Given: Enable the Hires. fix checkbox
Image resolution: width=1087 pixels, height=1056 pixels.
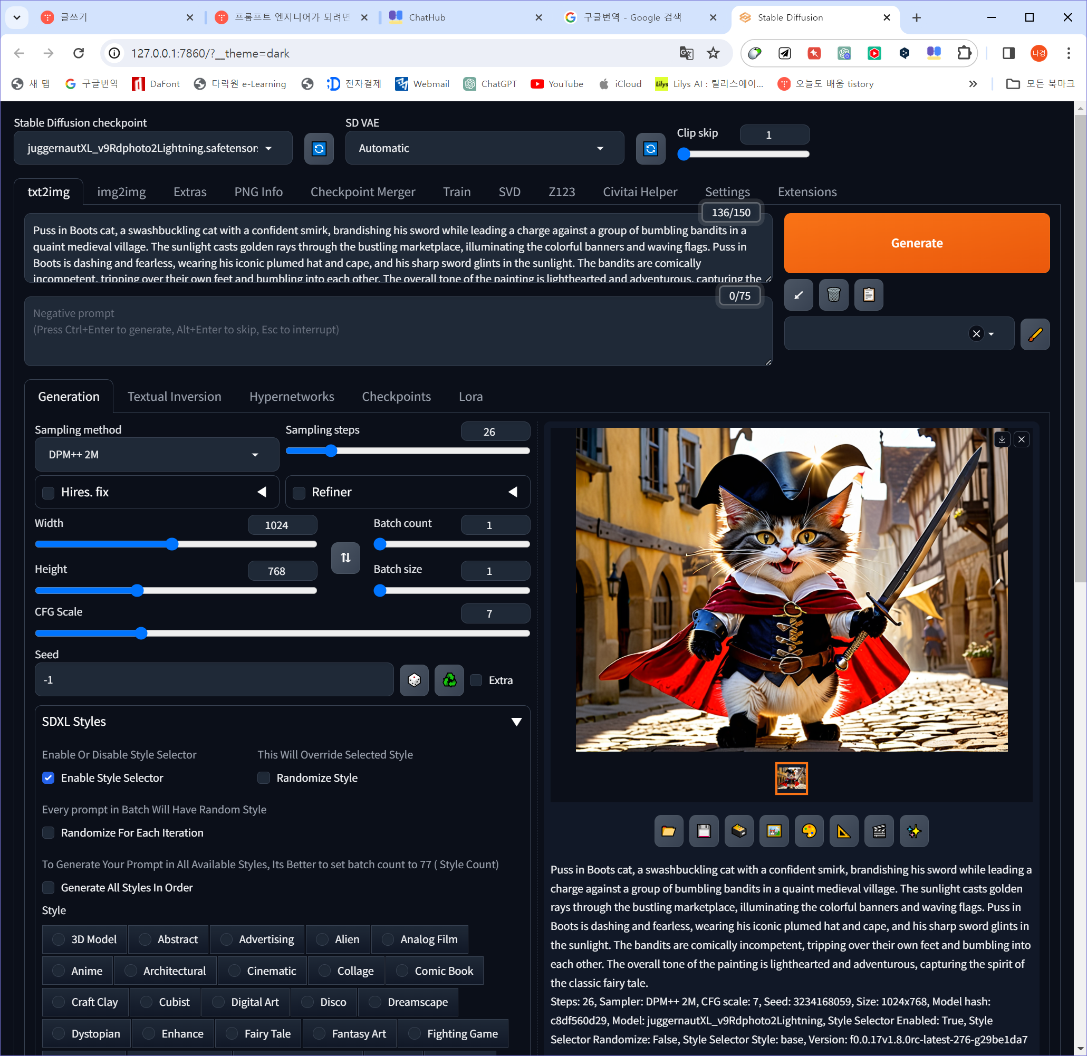Looking at the screenshot, I should pyautogui.click(x=49, y=493).
